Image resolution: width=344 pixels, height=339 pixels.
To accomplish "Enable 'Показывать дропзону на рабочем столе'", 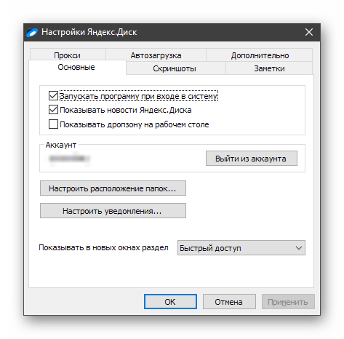I will coord(53,124).
